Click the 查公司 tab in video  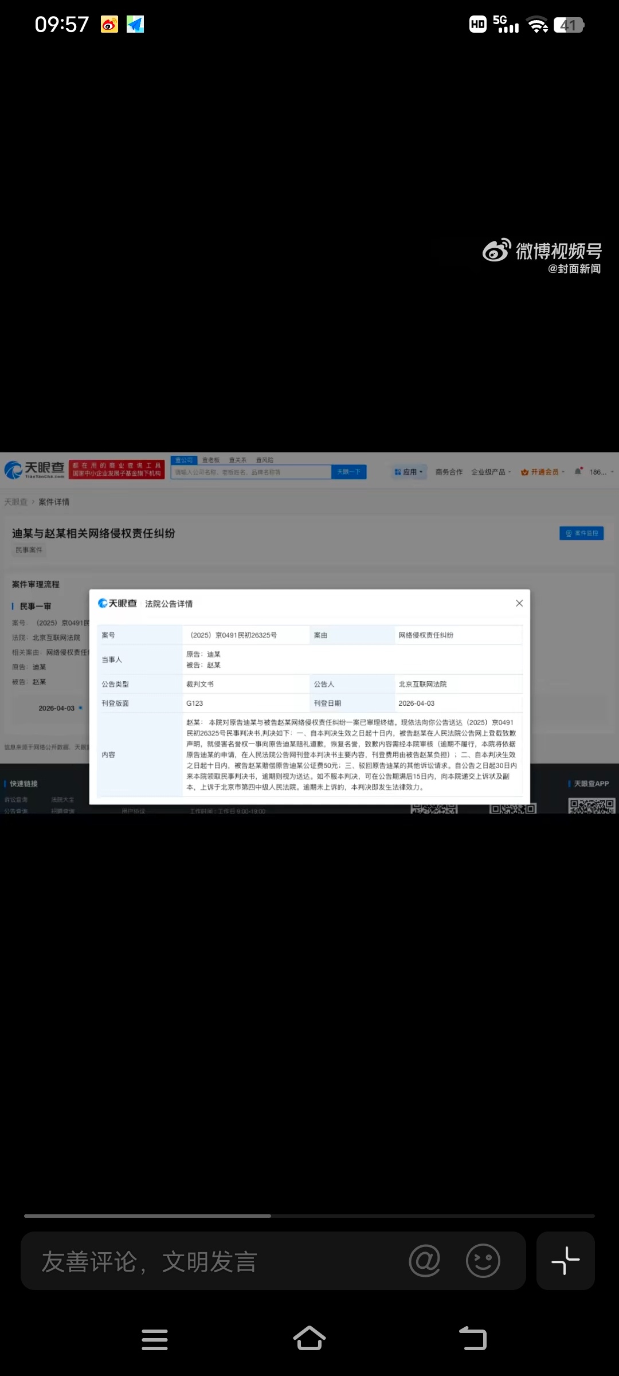pos(184,460)
